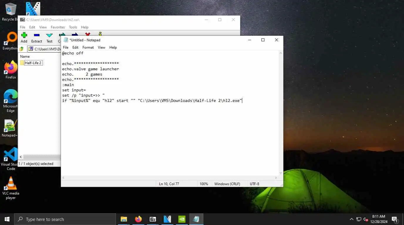Click the yellow Info icon in 7-Zip
This screenshot has width=404, height=225.
coord(100,34)
